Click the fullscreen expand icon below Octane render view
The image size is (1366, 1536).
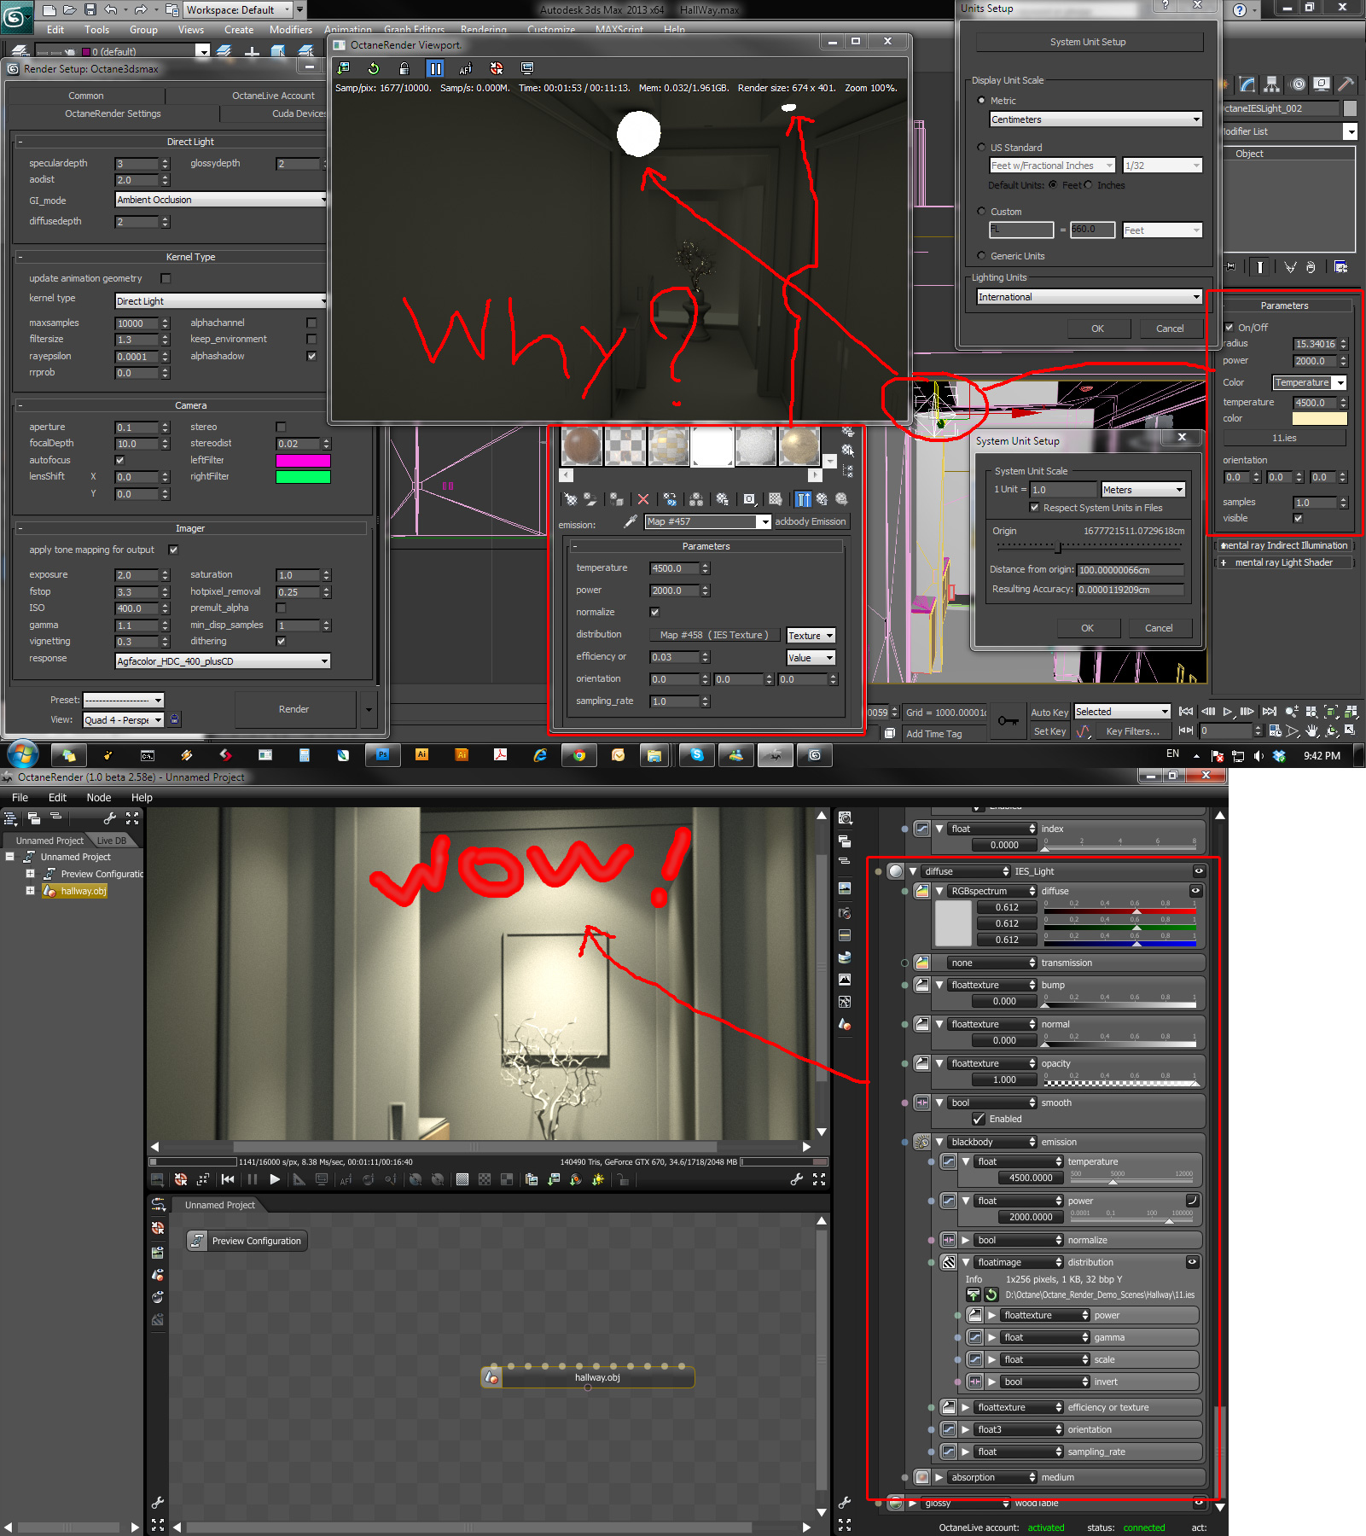[x=819, y=1179]
